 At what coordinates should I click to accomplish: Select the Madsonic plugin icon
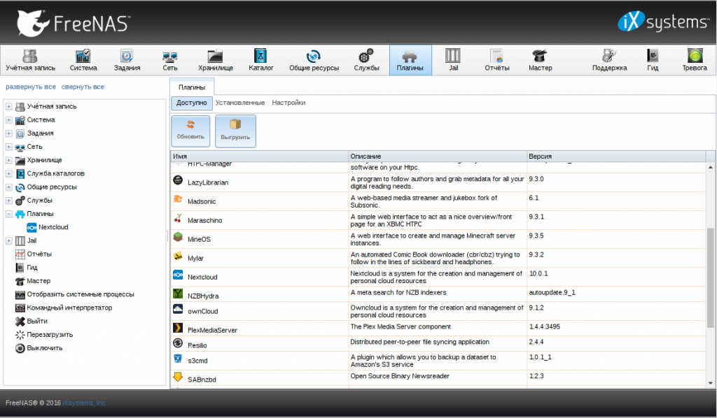tap(178, 199)
